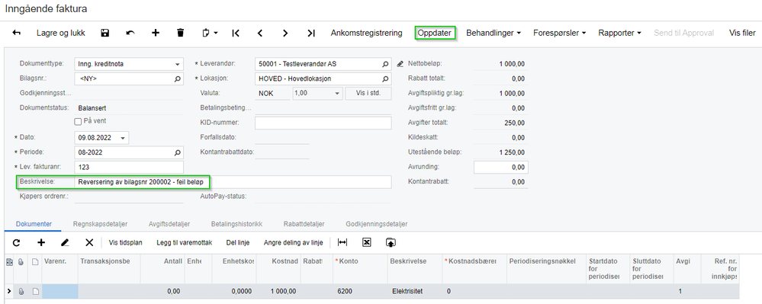Click the back arrow icon

17,33
